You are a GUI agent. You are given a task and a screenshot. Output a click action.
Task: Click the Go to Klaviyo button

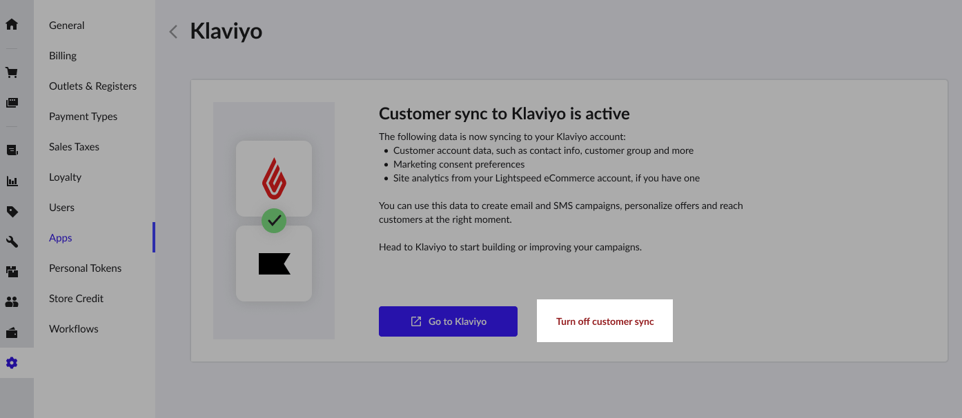pos(448,321)
